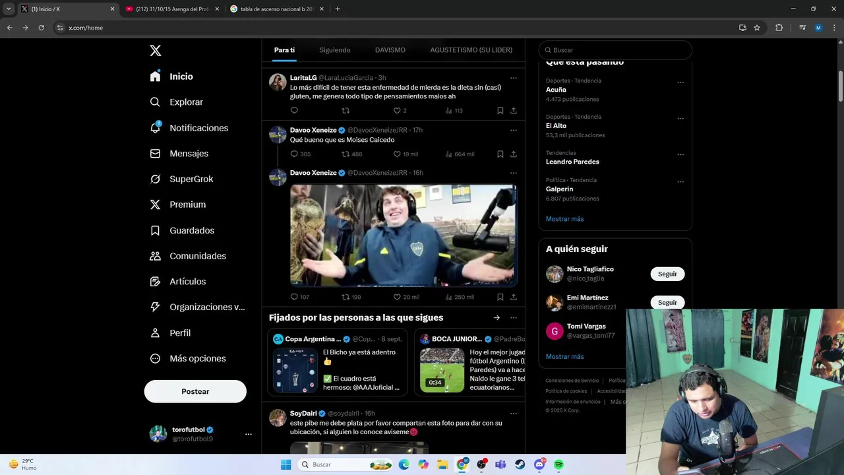The height and width of the screenshot is (475, 844).
Task: Click the Buscar search field on X
Action: point(615,50)
